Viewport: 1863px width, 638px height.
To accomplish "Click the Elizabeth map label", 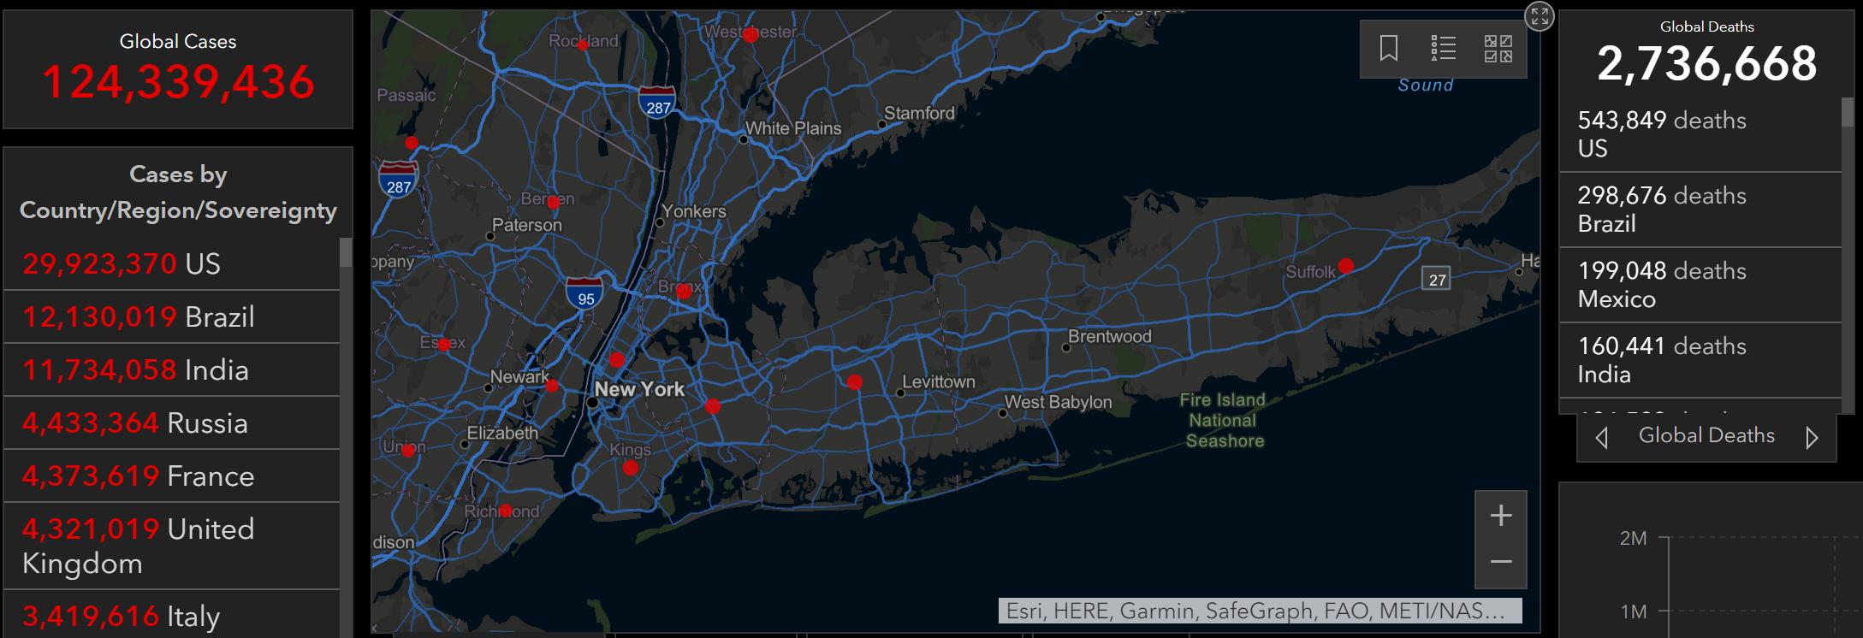I will tap(502, 433).
